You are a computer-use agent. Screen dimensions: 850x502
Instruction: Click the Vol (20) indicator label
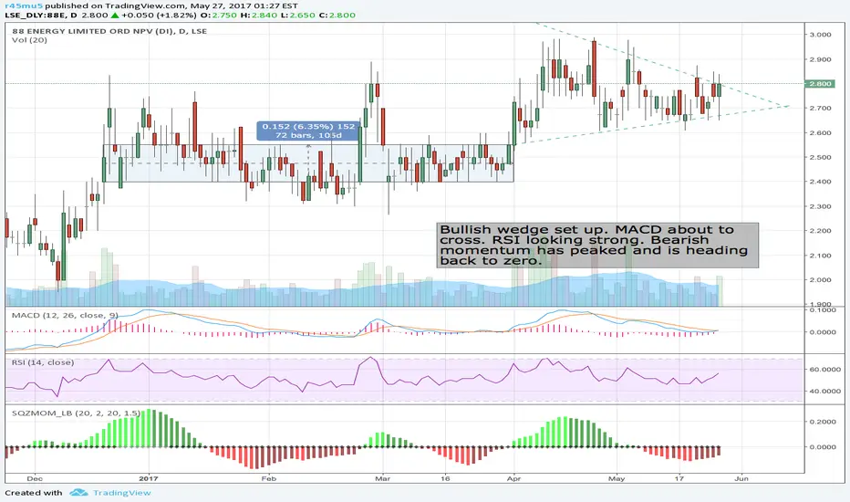[x=29, y=40]
